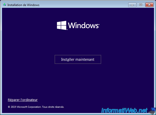This screenshot has width=156, height=115.
Task: Open the Réparer l'ordinateur link
Action: tap(23, 100)
